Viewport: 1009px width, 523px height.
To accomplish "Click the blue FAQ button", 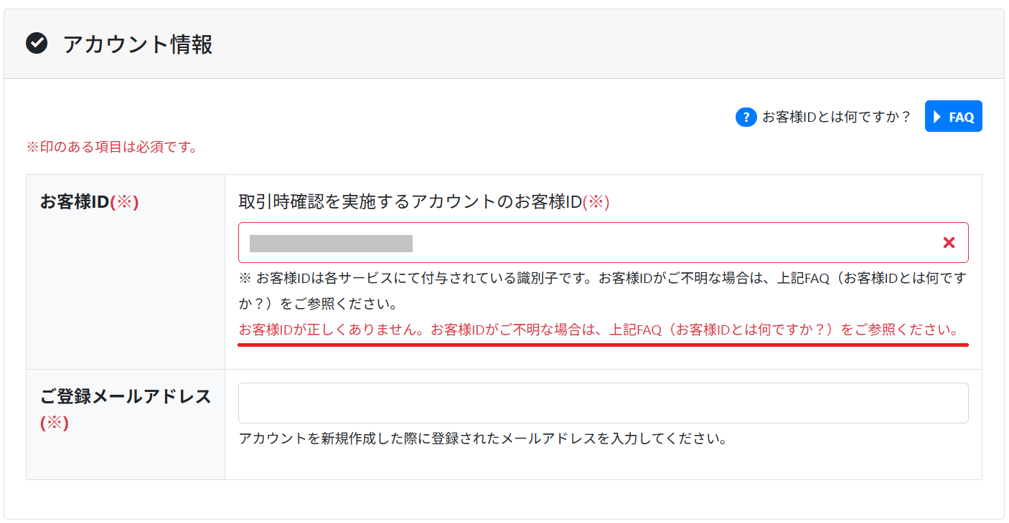I will pyautogui.click(x=953, y=116).
